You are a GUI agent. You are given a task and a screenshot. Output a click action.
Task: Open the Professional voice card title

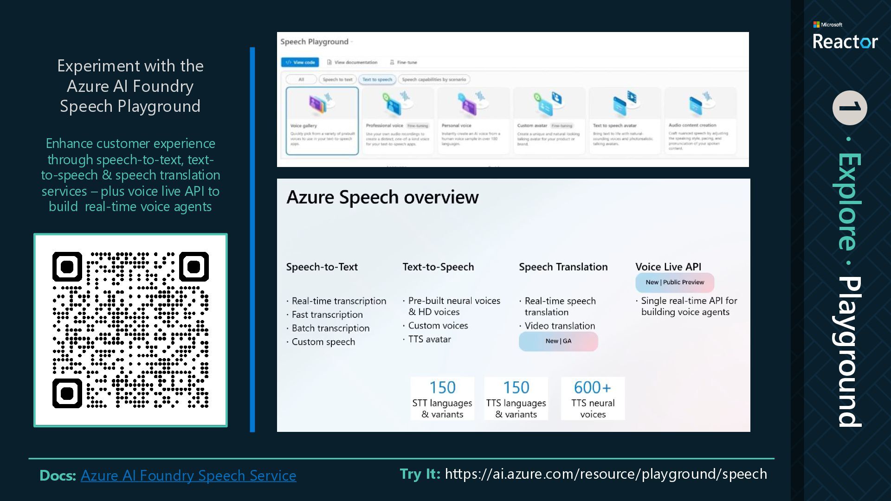click(384, 126)
